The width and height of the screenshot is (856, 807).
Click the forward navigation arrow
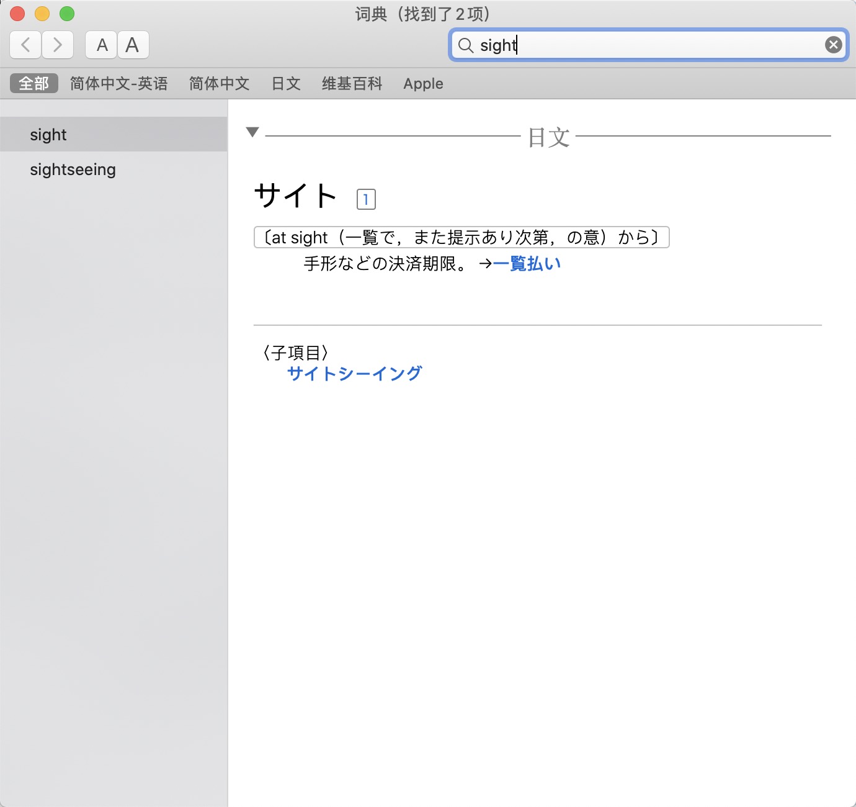(58, 45)
